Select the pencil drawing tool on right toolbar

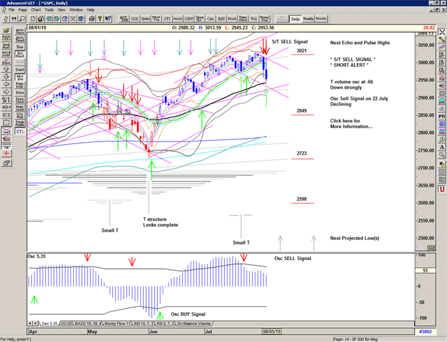tap(442, 39)
